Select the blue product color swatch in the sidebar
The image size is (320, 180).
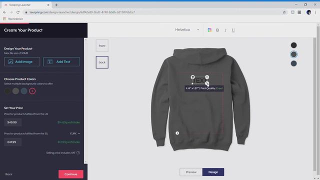pos(24,91)
